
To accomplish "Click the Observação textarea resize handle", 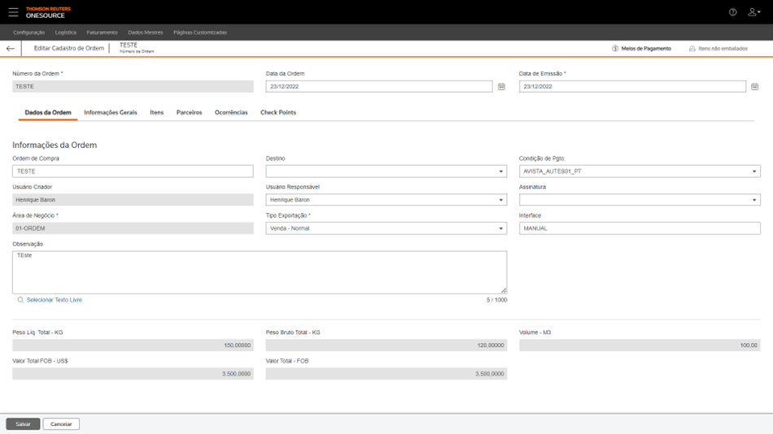I will click(504, 291).
